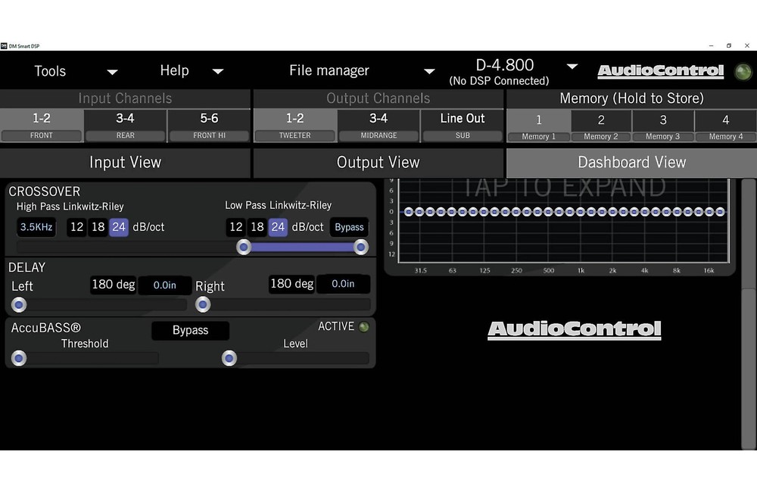This screenshot has height=492, width=757.
Task: Switch to Input View
Action: point(125,163)
